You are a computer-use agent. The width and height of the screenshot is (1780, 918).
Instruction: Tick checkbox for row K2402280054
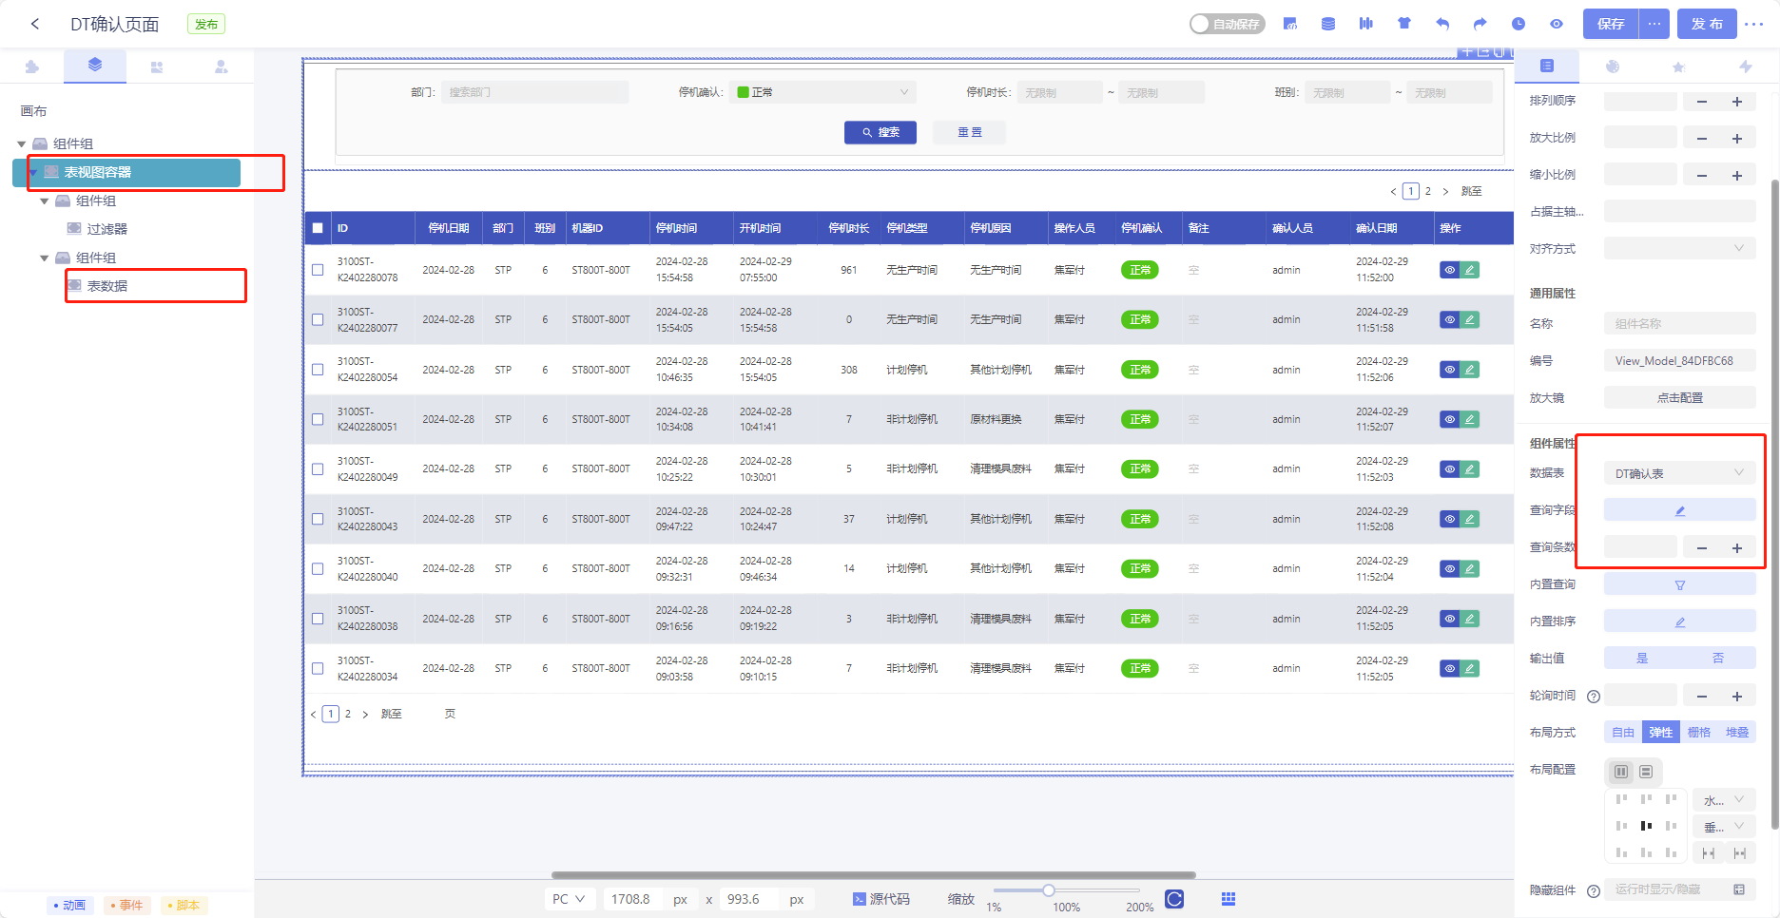(318, 370)
